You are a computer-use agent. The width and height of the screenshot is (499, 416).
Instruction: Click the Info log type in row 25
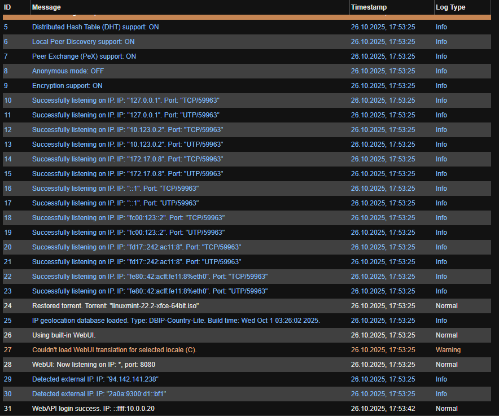(441, 320)
